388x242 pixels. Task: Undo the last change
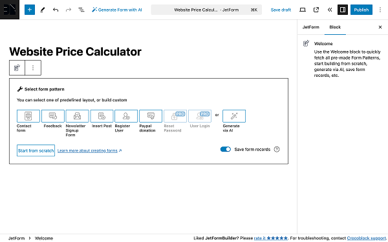tap(56, 10)
